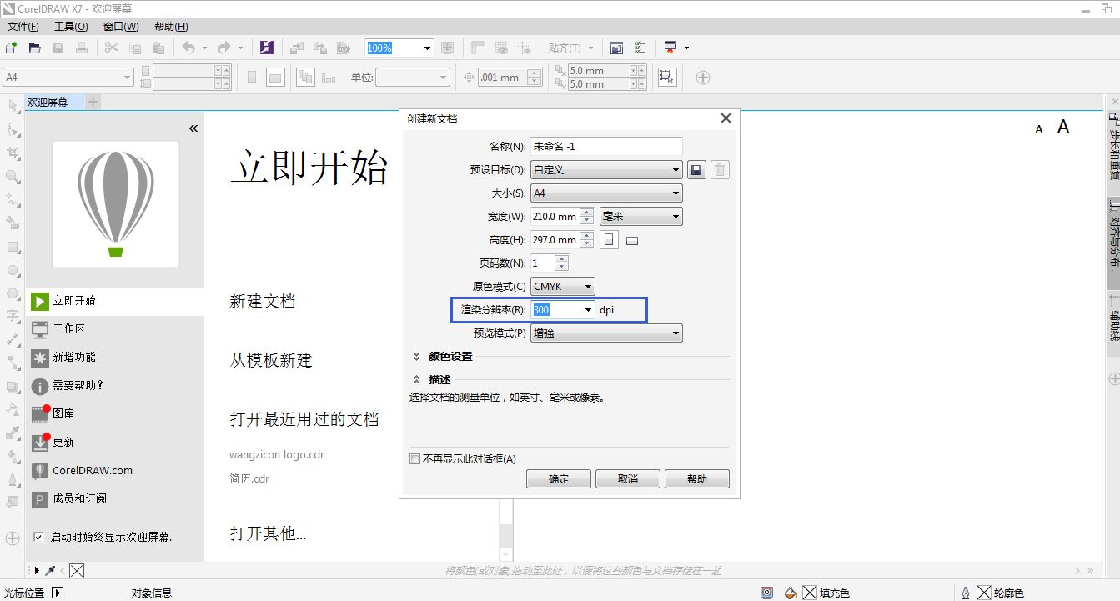Click the purple application launcher icon
This screenshot has width=1120, height=601.
click(267, 48)
